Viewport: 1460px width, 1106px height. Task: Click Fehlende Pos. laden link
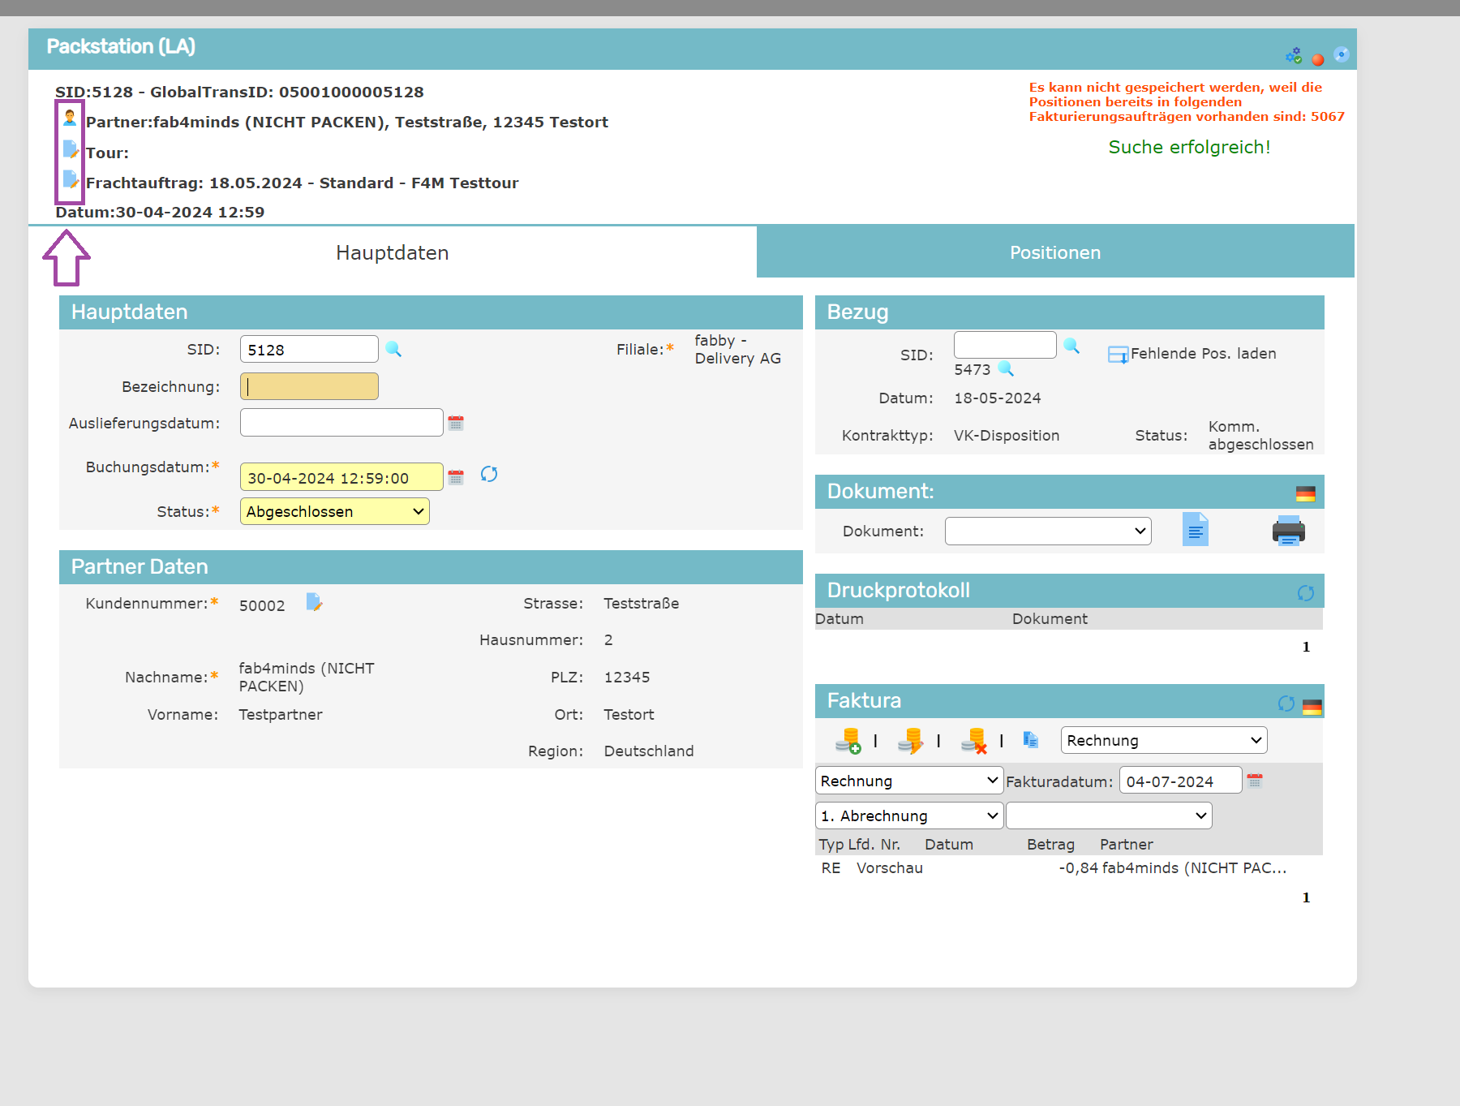click(x=1202, y=354)
